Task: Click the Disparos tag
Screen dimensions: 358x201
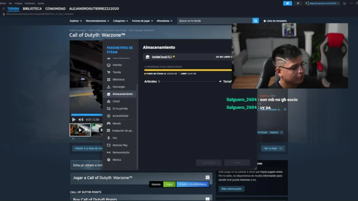Action: point(274,132)
